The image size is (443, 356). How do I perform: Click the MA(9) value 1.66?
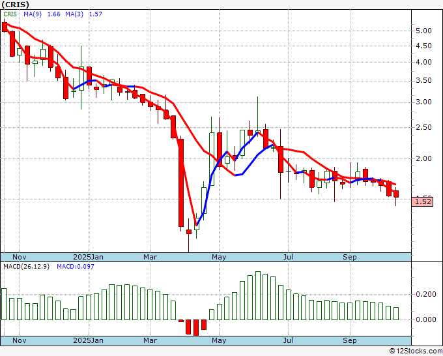[x=53, y=14]
